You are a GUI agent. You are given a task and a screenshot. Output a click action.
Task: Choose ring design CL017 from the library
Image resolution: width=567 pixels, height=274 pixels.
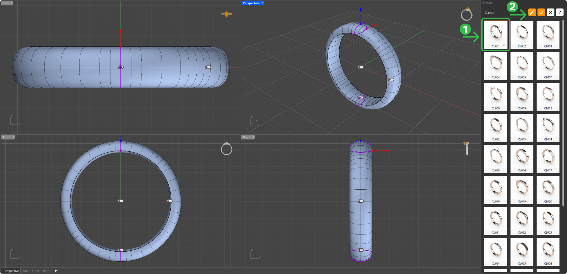point(548,159)
